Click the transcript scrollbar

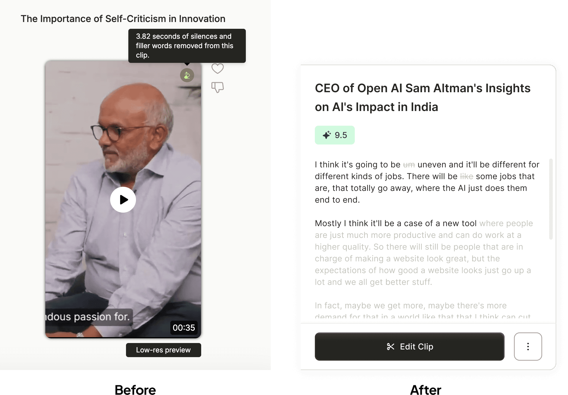[551, 199]
